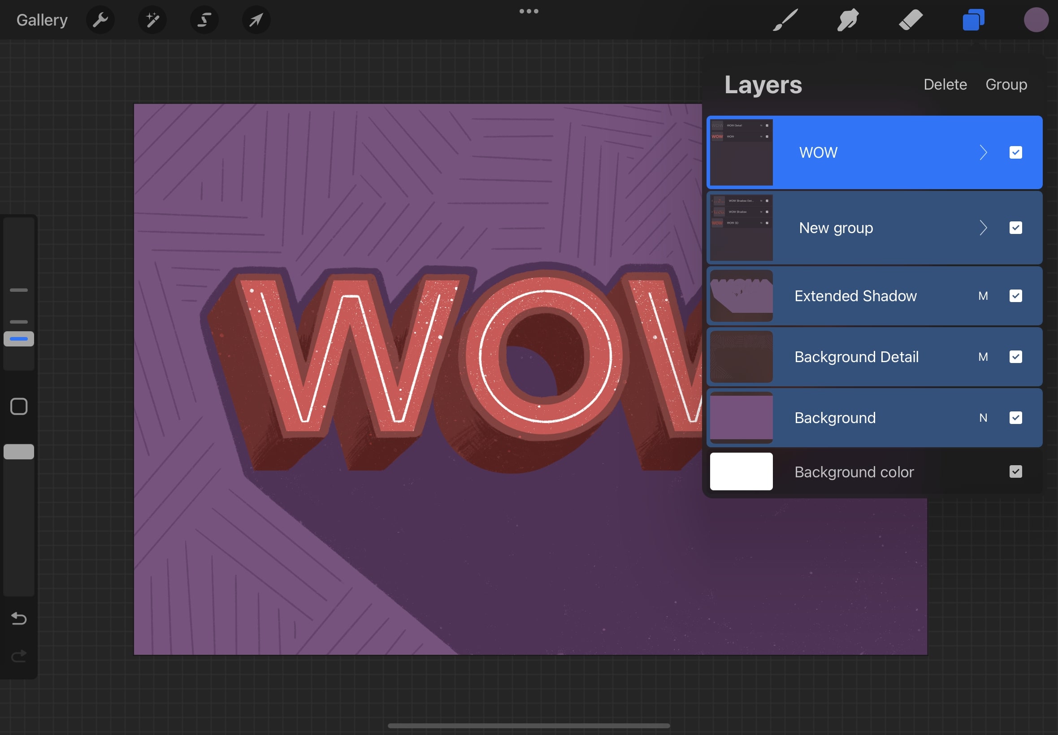Open the Actions wrench menu

pyautogui.click(x=100, y=19)
